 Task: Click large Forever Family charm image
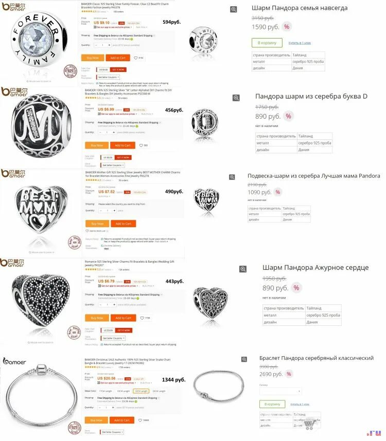click(40, 41)
